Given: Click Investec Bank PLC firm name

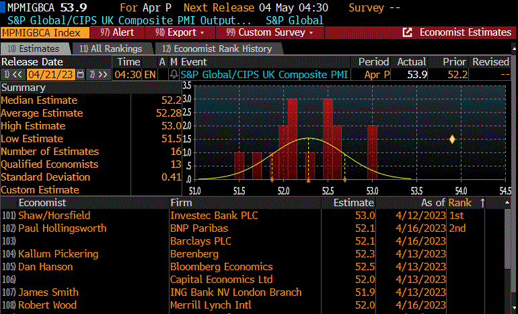Looking at the screenshot, I should pyautogui.click(x=214, y=216).
